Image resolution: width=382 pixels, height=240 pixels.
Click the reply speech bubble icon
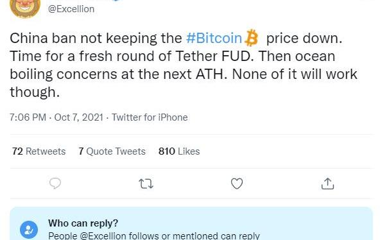pyautogui.click(x=55, y=184)
